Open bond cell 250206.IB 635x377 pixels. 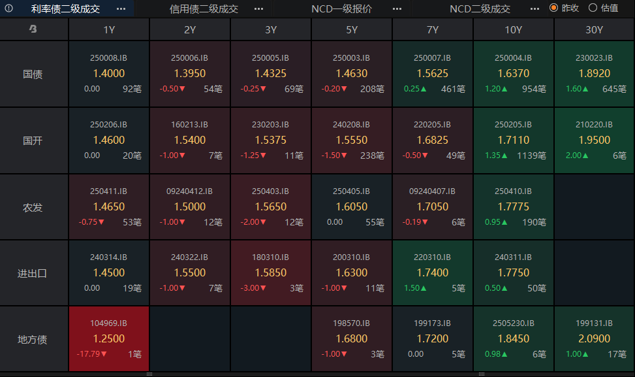tap(109, 140)
